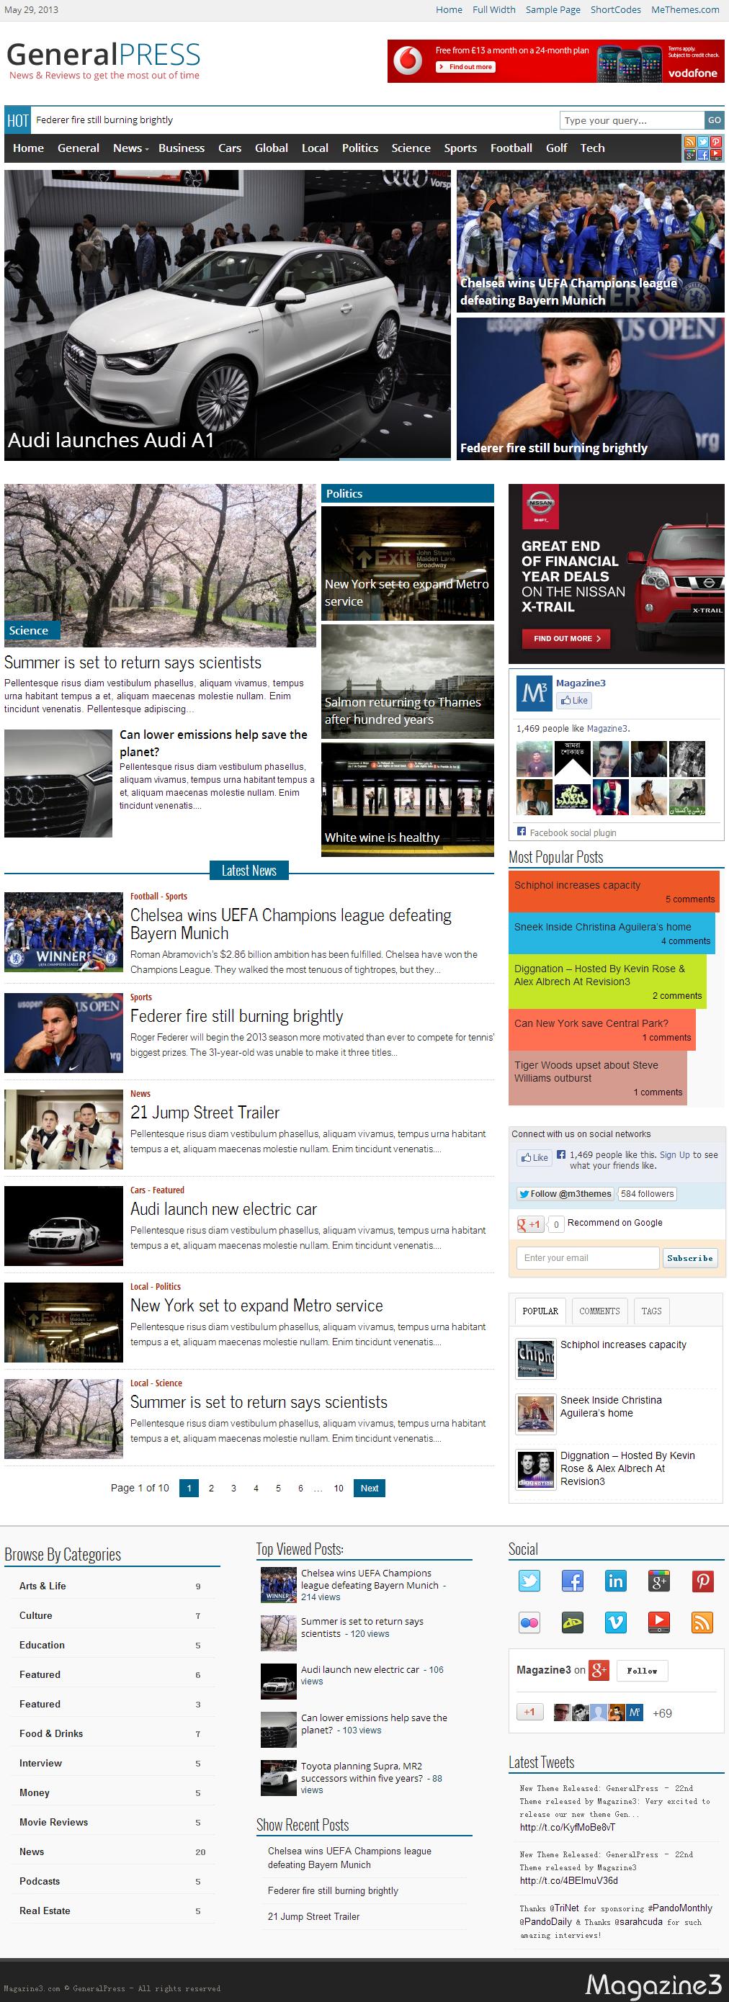Open Federer fire still burning brightly slider image
Viewport: 729px width, 2002px height.
[x=591, y=389]
